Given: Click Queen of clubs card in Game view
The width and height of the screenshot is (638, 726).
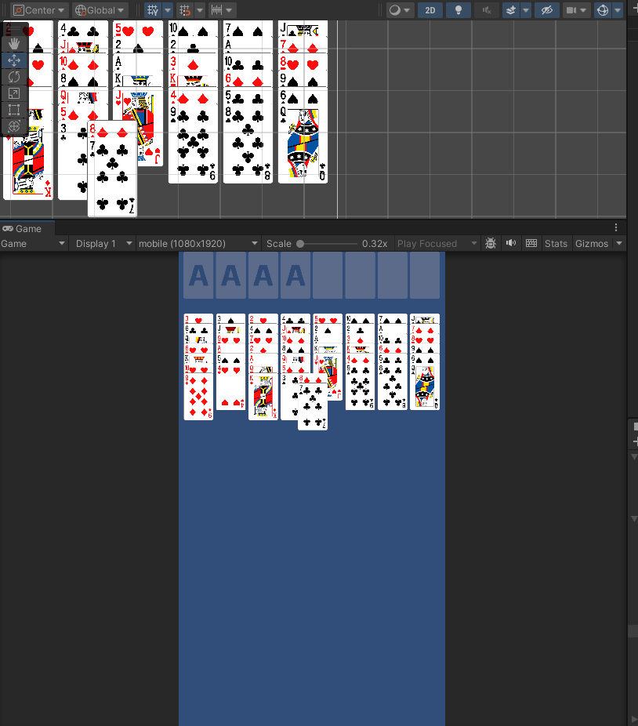Looking at the screenshot, I should pyautogui.click(x=425, y=388).
